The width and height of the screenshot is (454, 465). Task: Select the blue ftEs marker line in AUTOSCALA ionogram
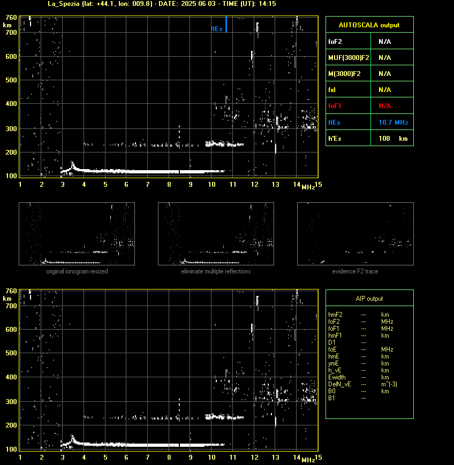226,24
